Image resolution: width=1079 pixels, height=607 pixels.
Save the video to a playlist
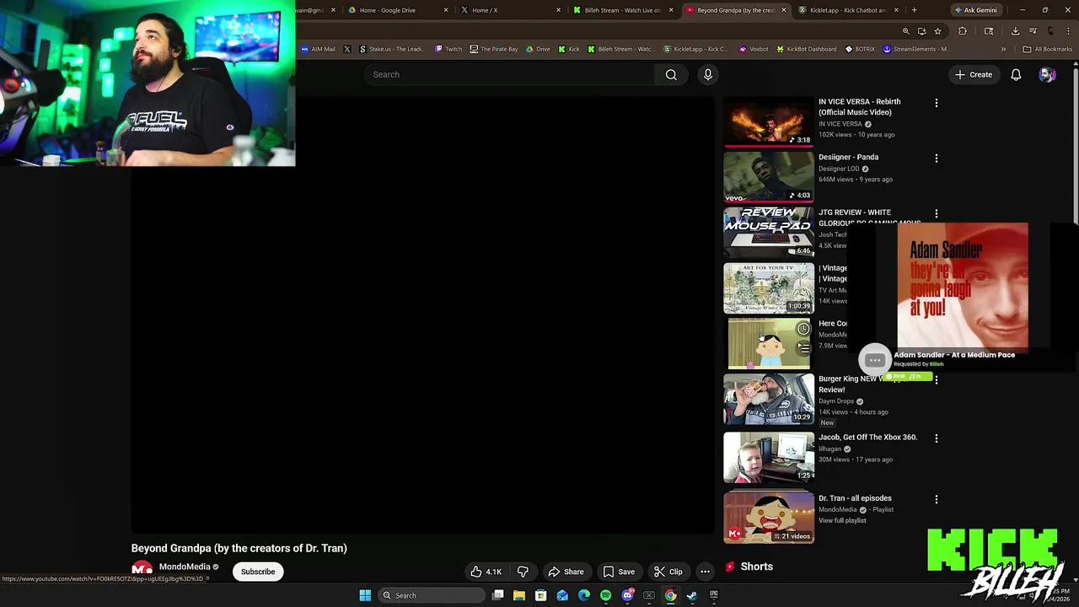pyautogui.click(x=619, y=572)
